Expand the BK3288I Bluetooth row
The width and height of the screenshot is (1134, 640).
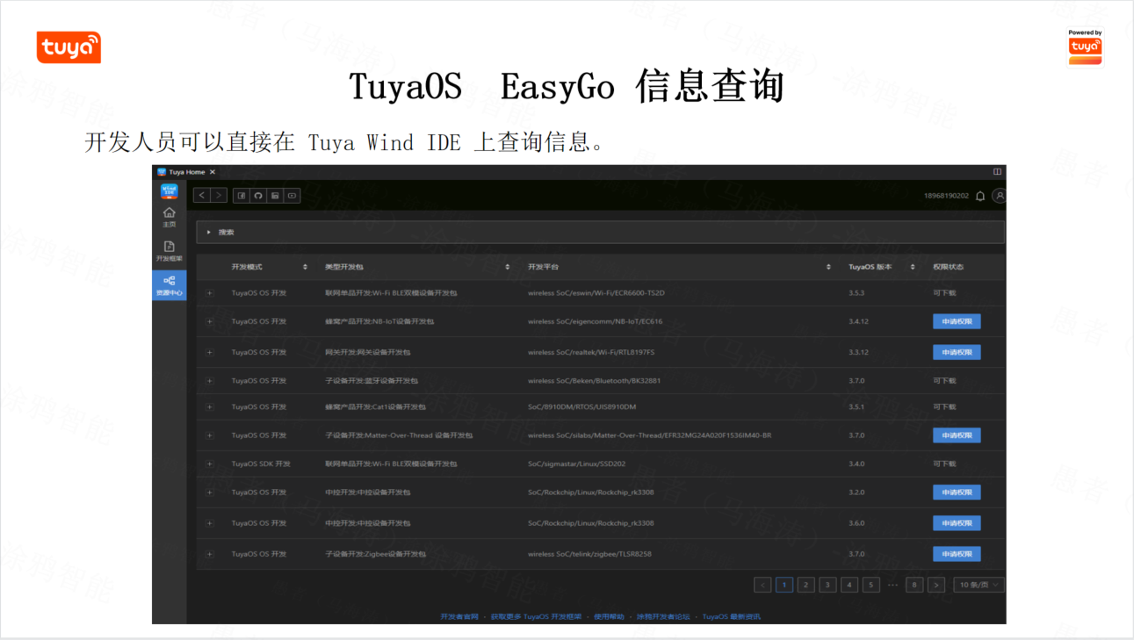click(x=210, y=381)
